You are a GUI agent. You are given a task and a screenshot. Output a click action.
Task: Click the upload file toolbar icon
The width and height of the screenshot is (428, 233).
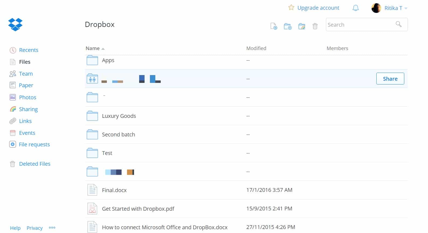(274, 26)
